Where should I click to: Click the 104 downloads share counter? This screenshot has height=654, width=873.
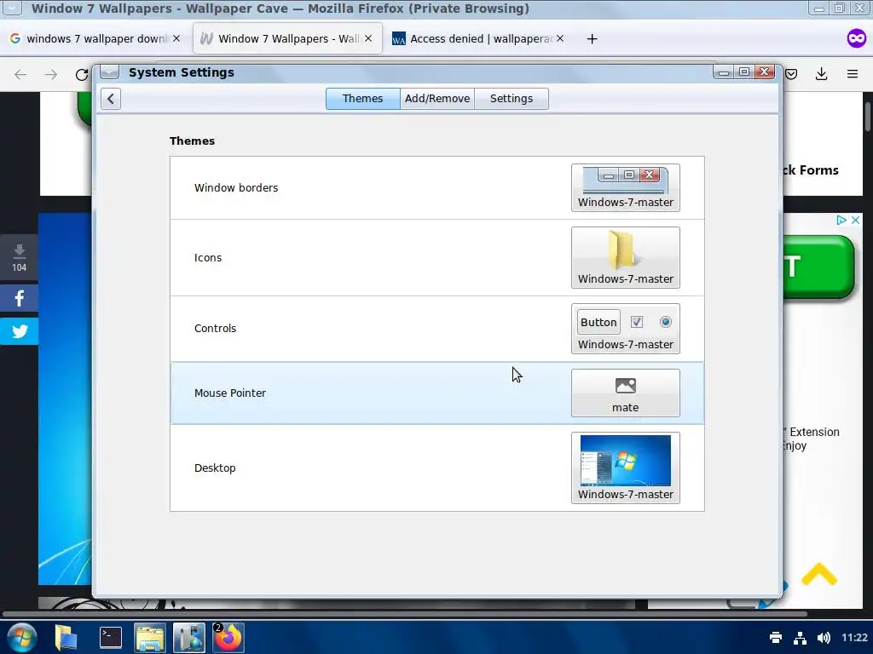click(19, 257)
